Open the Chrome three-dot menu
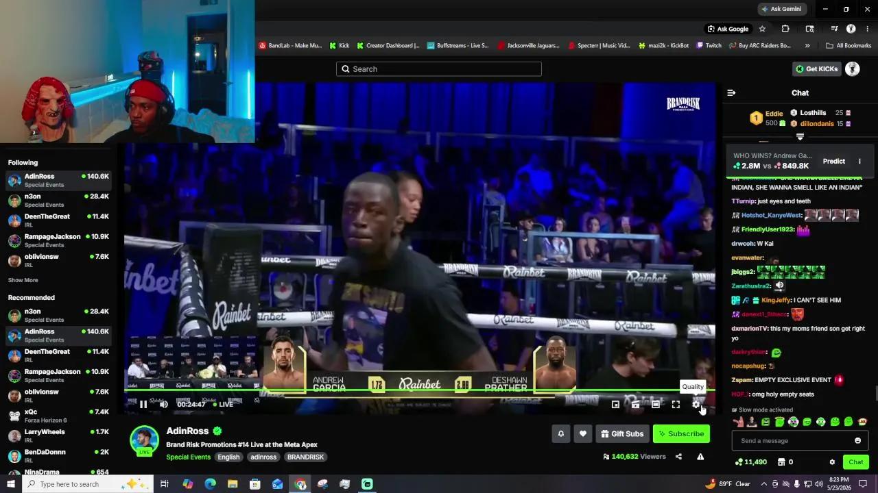The width and height of the screenshot is (878, 493). [x=867, y=29]
